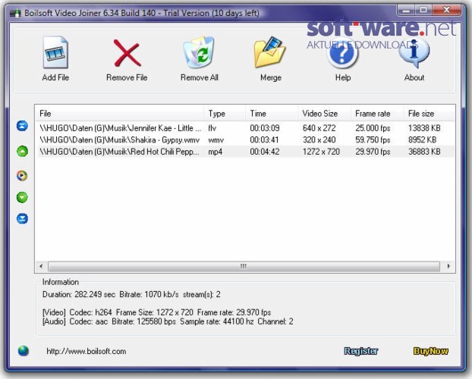Select the Jennifer Kae - Little file row

tap(245, 128)
